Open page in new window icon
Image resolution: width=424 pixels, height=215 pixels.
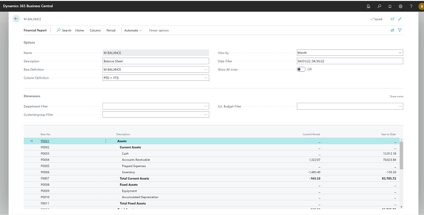[x=392, y=19]
